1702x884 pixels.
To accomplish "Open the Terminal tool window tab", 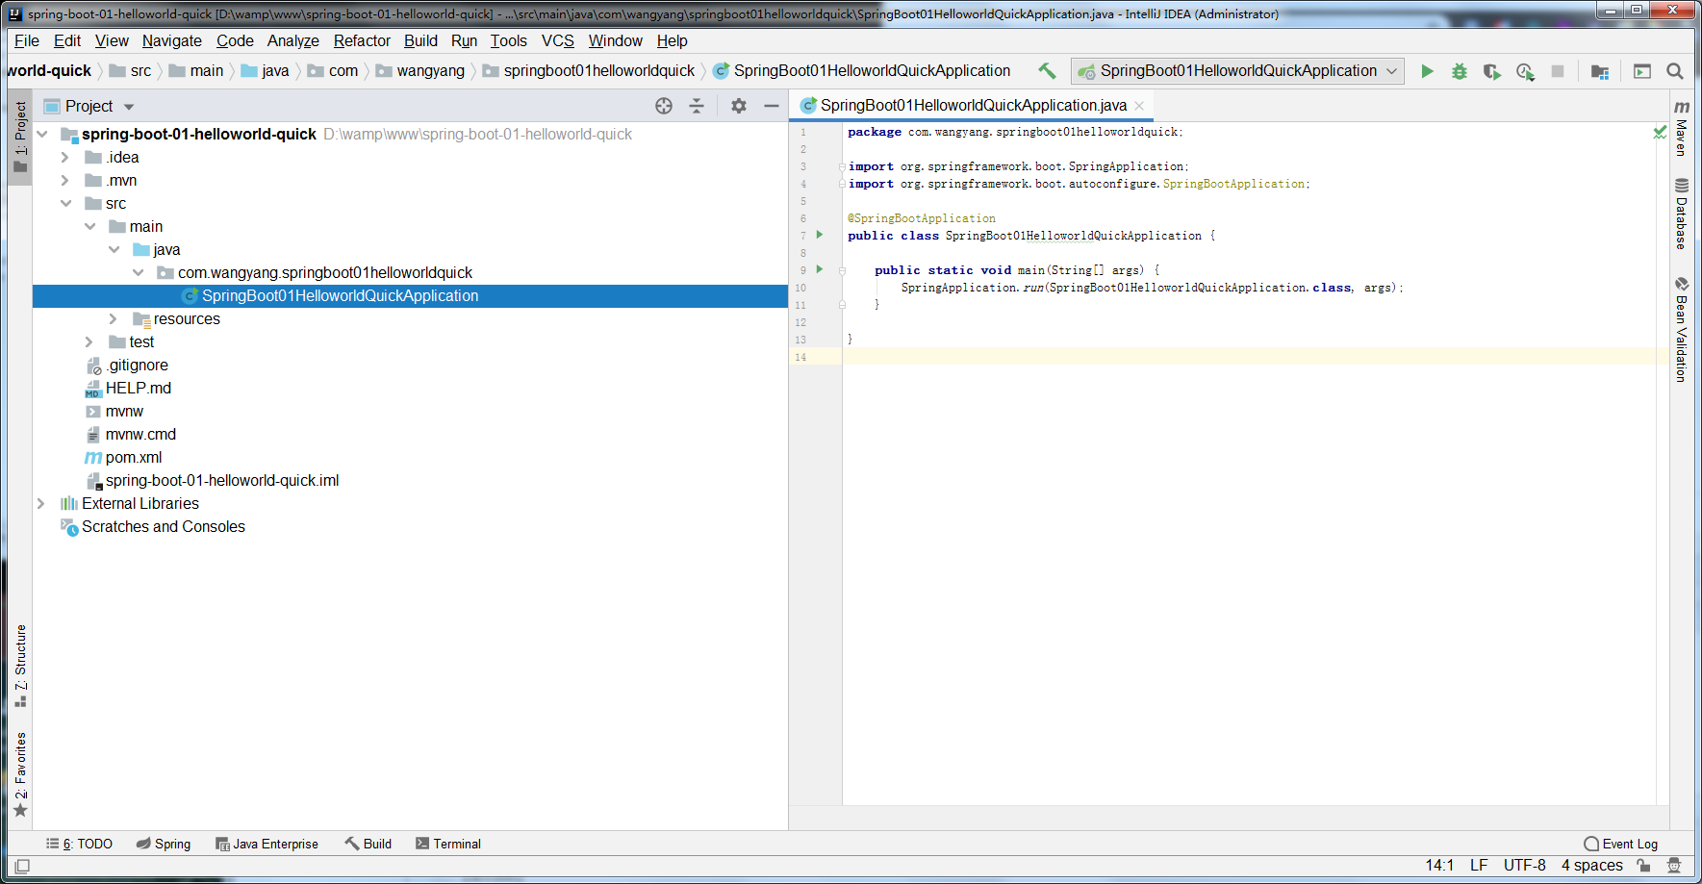I will [x=448, y=844].
